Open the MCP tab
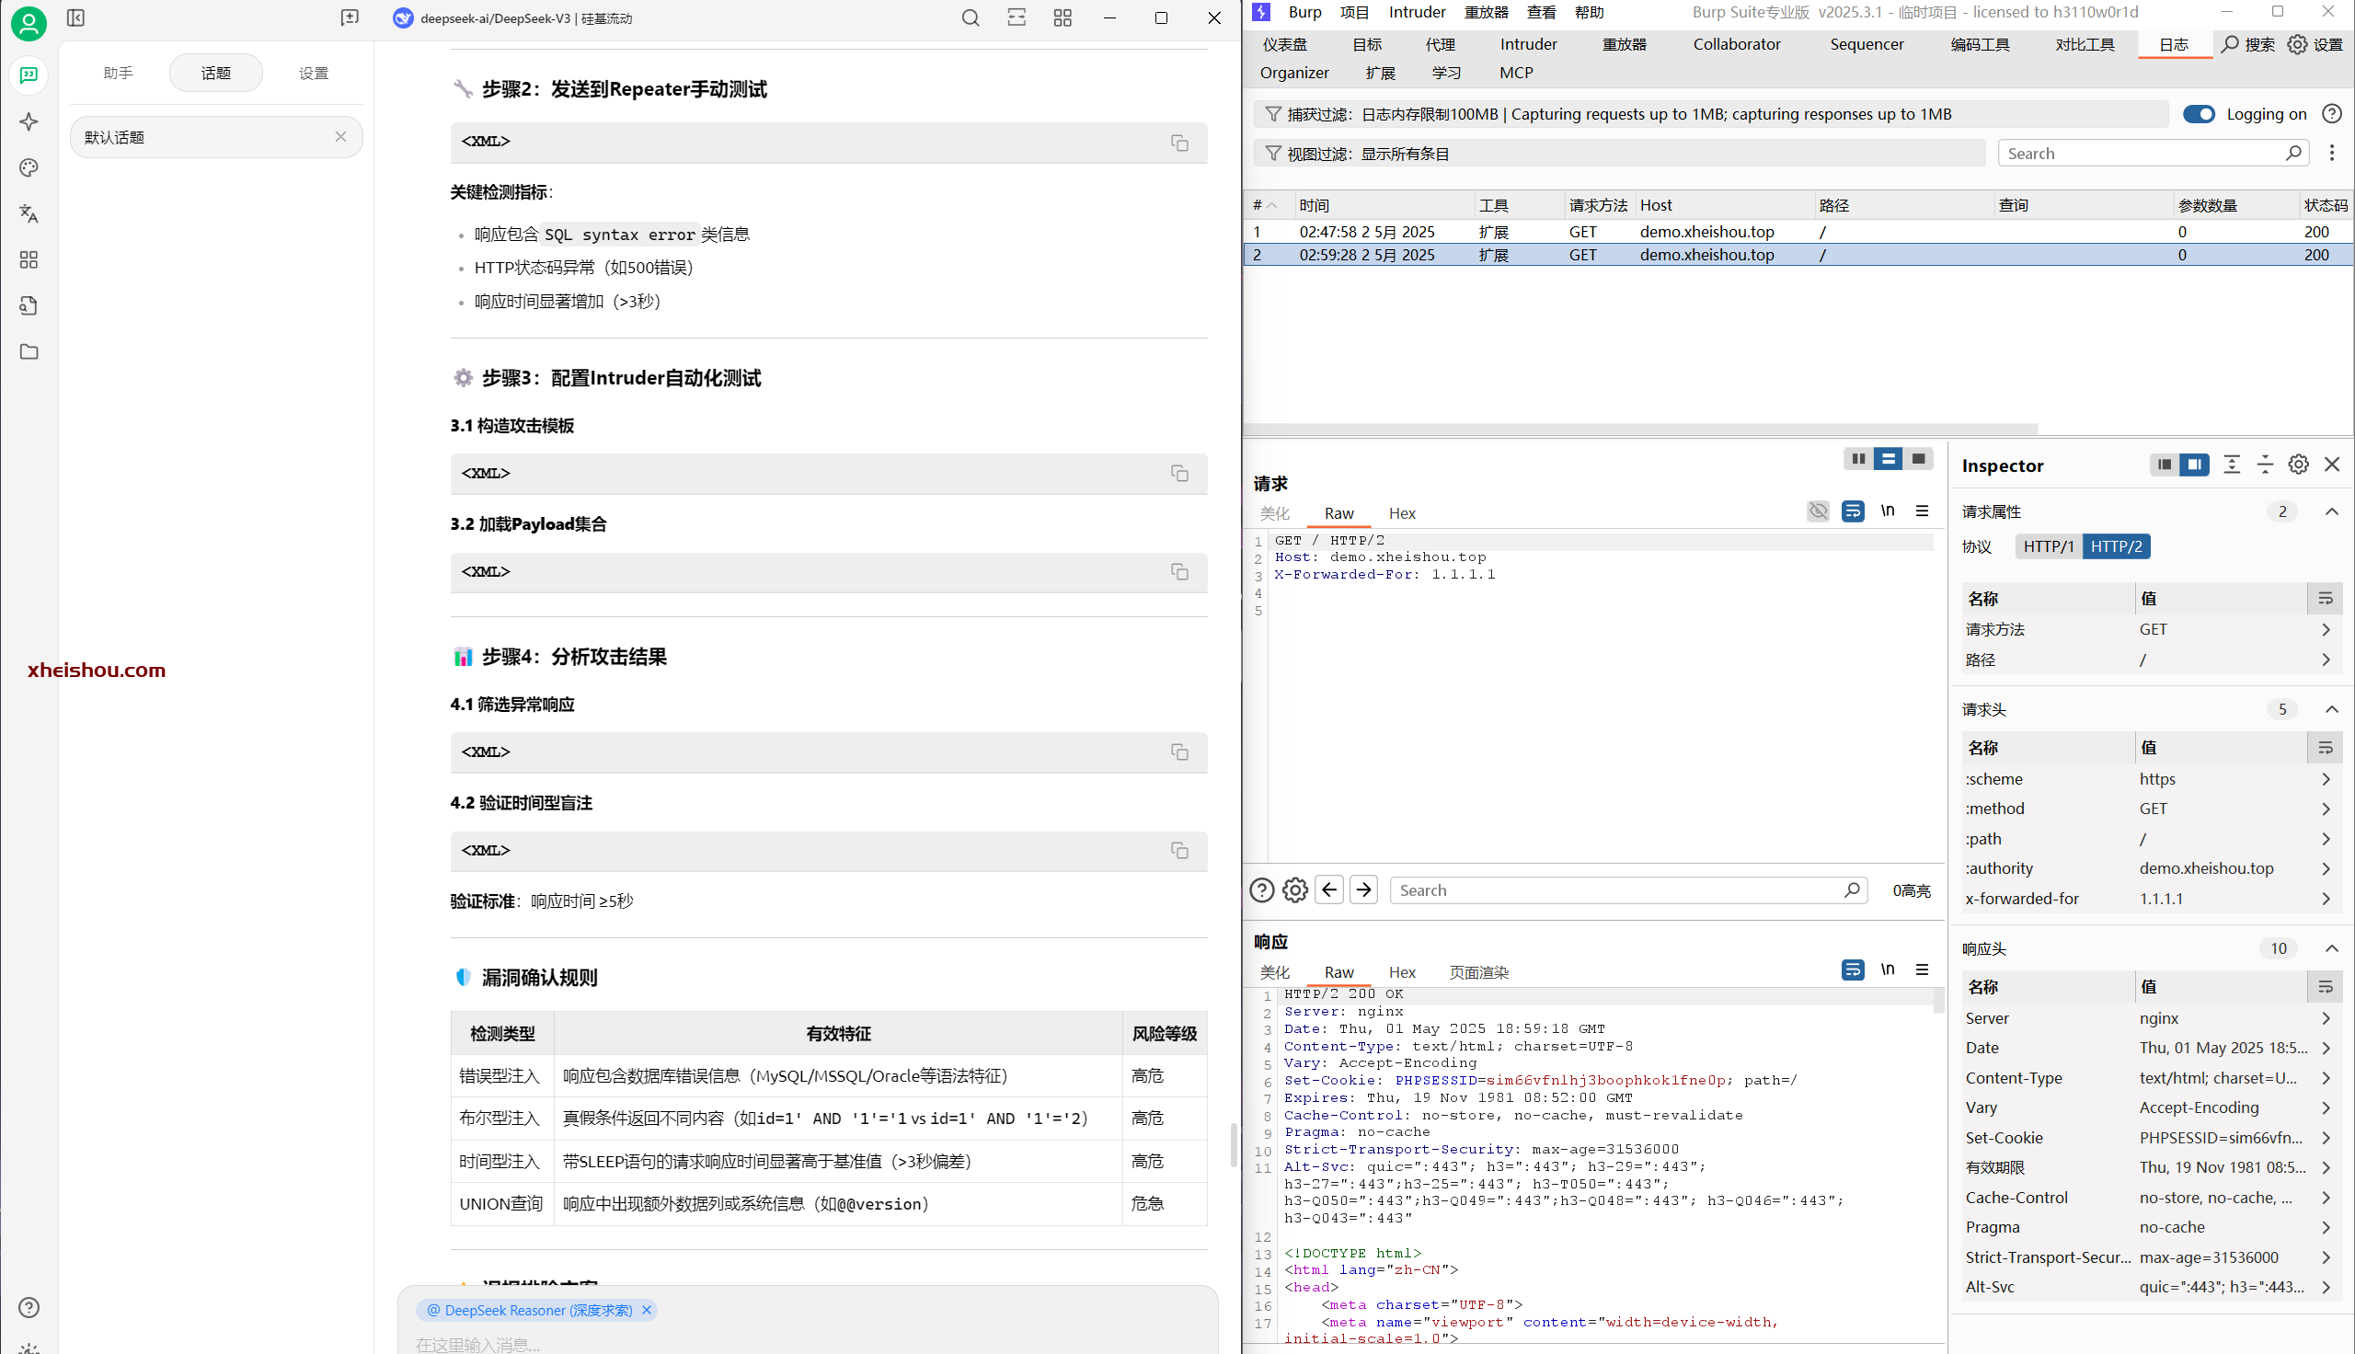 (1515, 73)
